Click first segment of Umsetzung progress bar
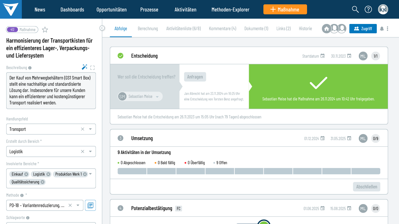399x224 pixels. [132, 171]
